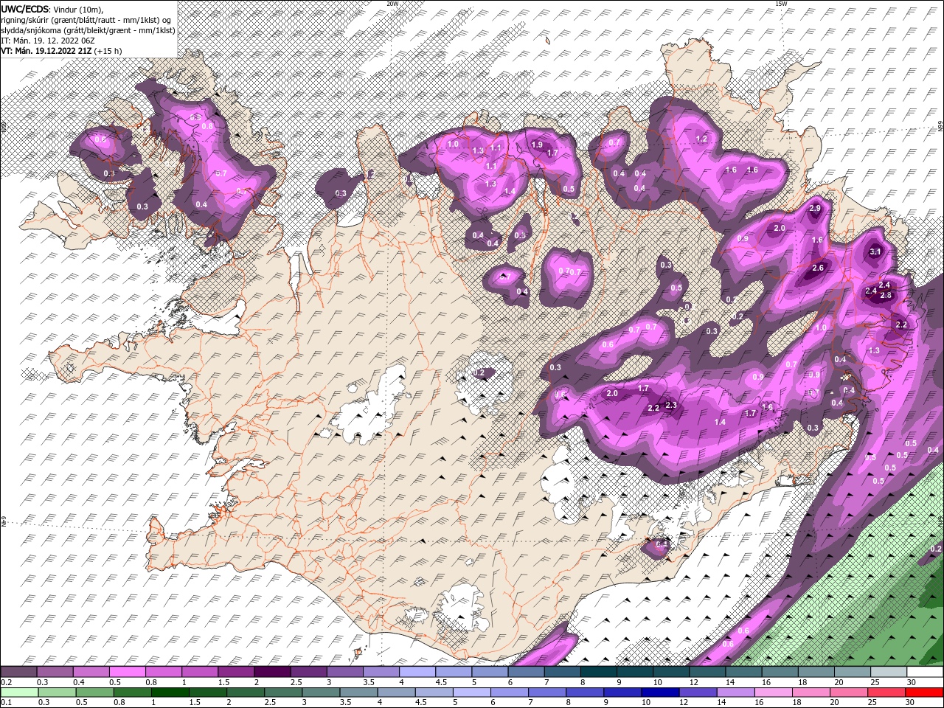Select the bright red swatch after 30 in lower legend

click(x=926, y=693)
